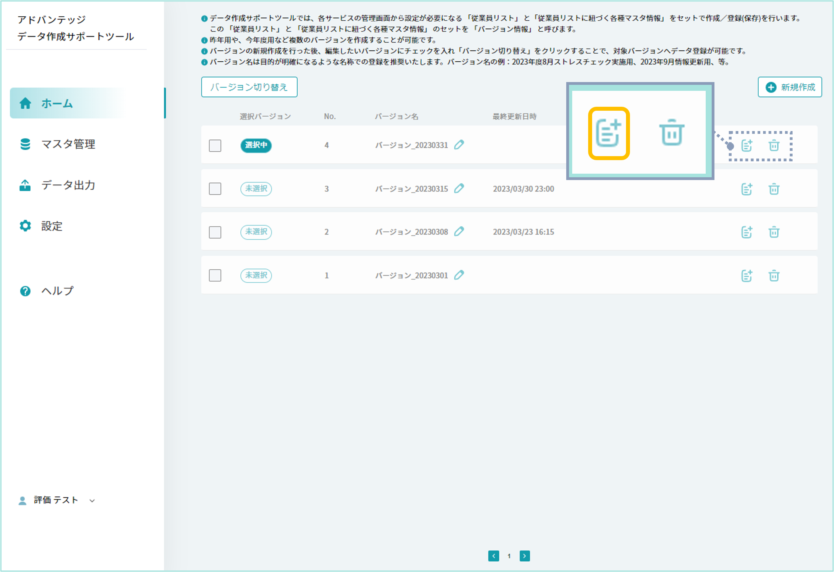Delete バージョン_20230315 with trash icon
The width and height of the screenshot is (834, 572).
pos(774,189)
